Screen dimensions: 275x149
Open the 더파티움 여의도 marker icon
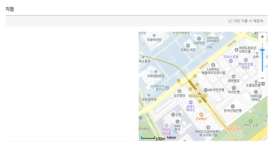click(x=256, y=92)
